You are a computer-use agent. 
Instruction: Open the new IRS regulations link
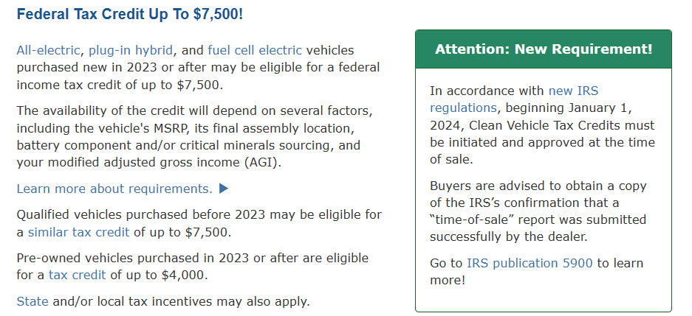click(514, 99)
